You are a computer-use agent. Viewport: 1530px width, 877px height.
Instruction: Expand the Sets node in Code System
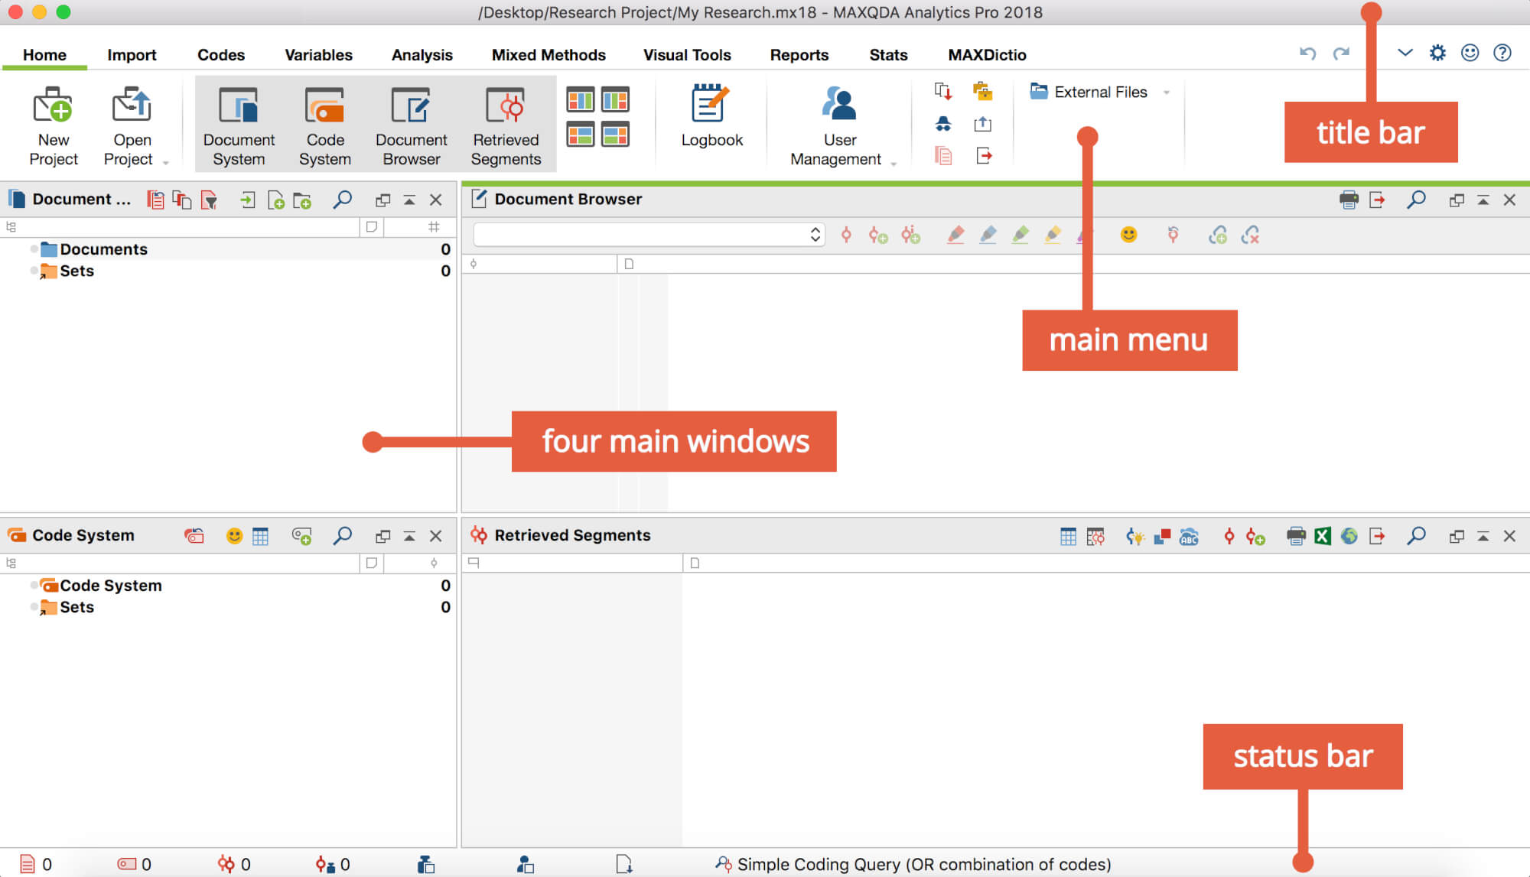click(34, 606)
